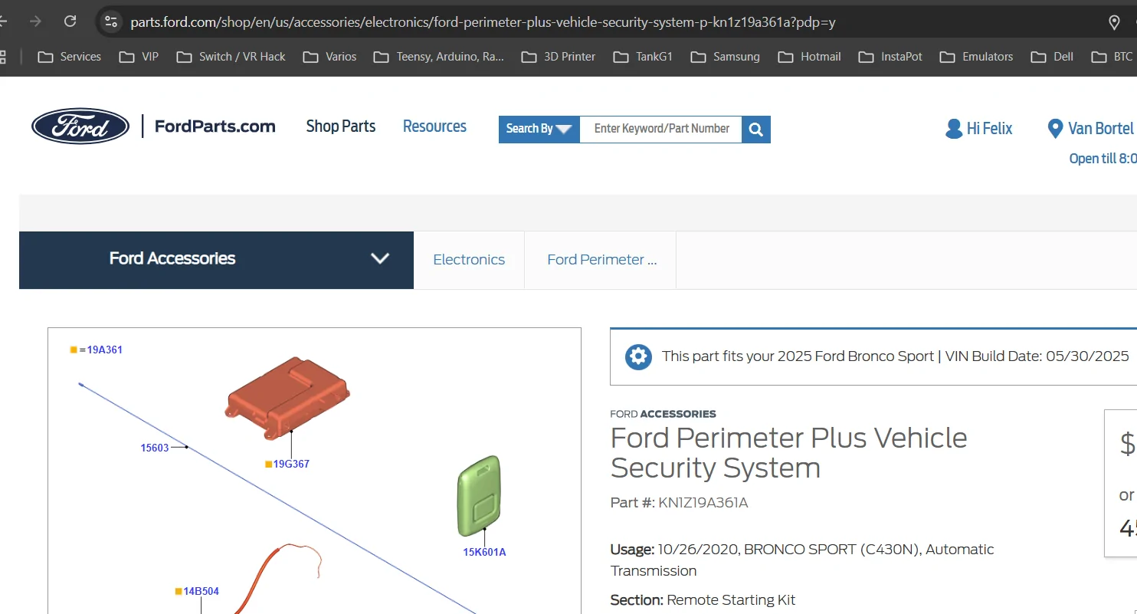
Task: Click the site information icon in address bar
Action: coord(111,21)
